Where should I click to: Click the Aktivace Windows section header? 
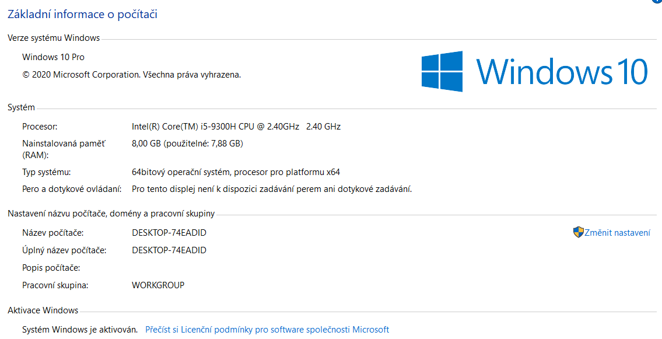click(43, 310)
